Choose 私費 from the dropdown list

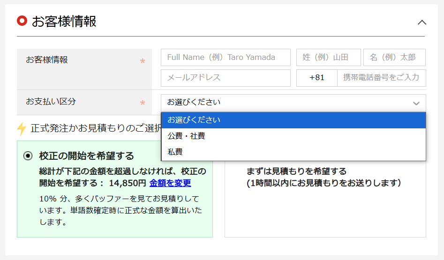coord(293,152)
